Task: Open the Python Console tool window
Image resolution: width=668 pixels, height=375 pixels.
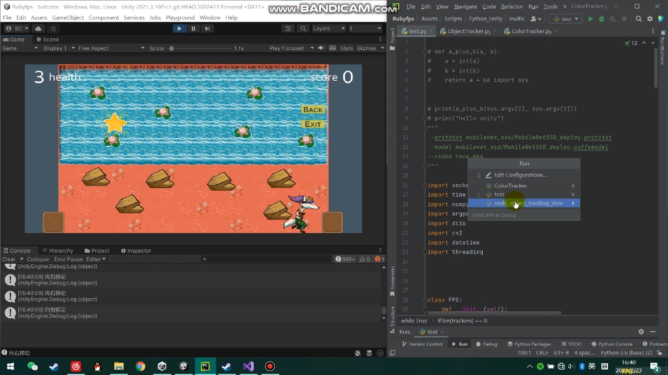Action: tap(612, 344)
